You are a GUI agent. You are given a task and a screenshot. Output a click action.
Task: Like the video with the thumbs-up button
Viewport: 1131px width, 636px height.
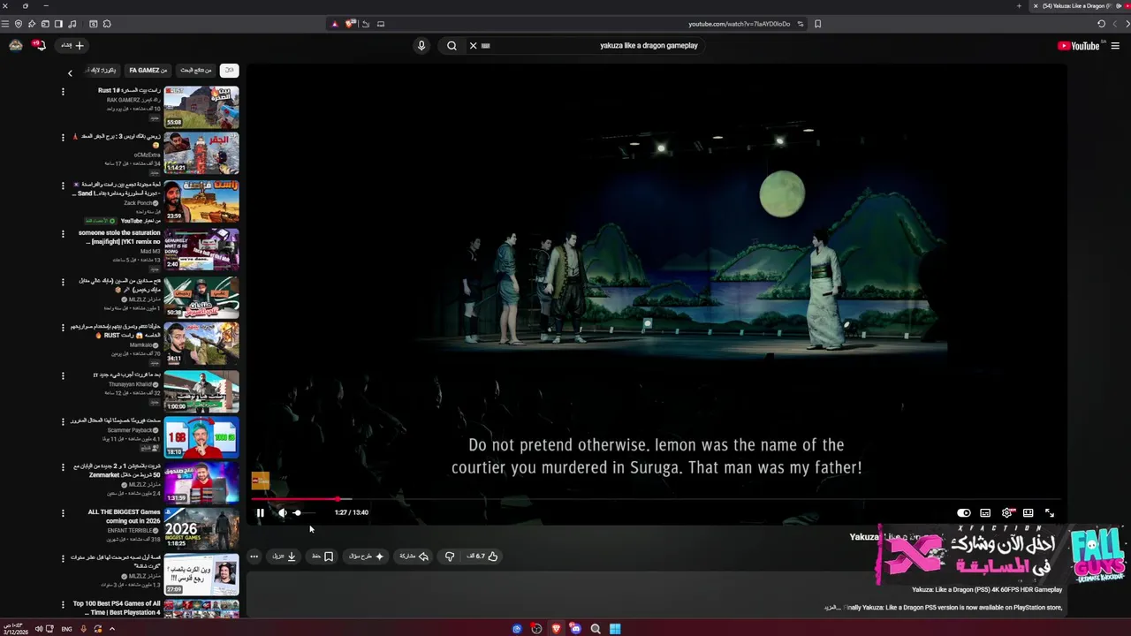[482, 556]
